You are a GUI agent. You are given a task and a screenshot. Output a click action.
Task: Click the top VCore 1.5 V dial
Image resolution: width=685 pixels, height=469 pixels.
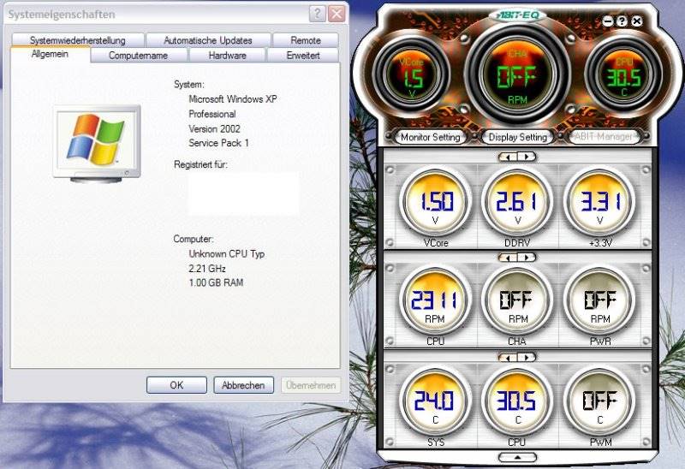pyautogui.click(x=412, y=77)
